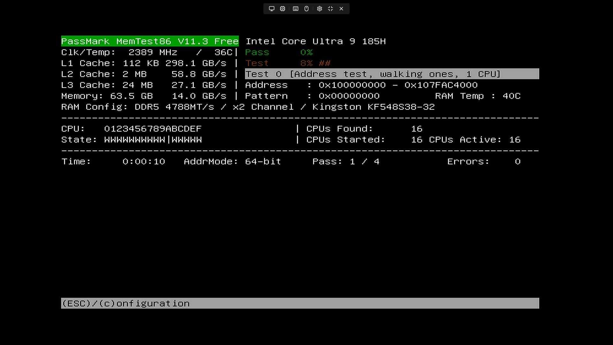This screenshot has height=345, width=613.
Task: Click the monitor display icon in toolbar
Action: tap(271, 9)
